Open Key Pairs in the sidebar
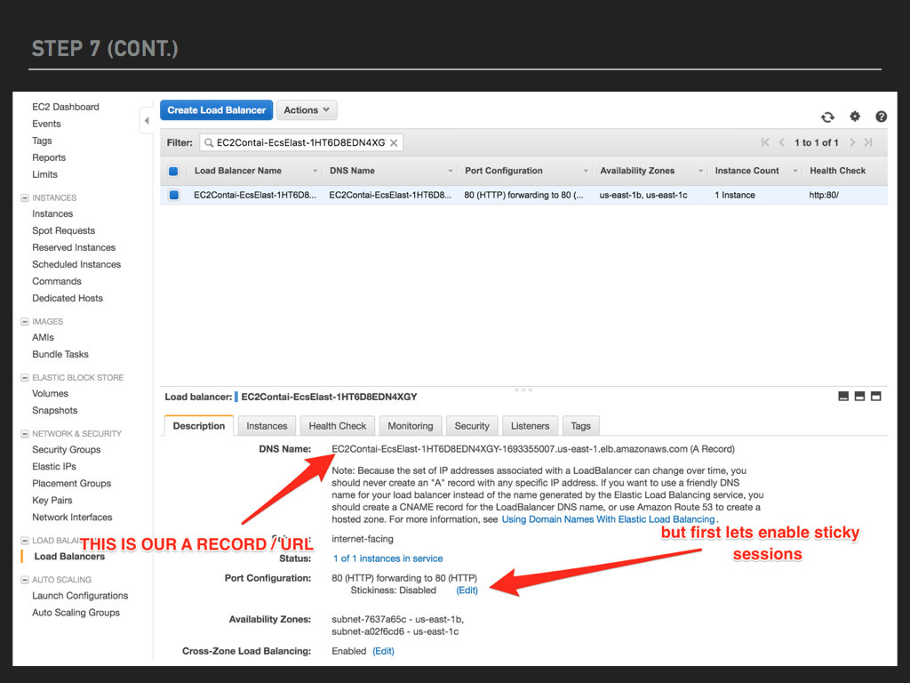 pyautogui.click(x=52, y=500)
